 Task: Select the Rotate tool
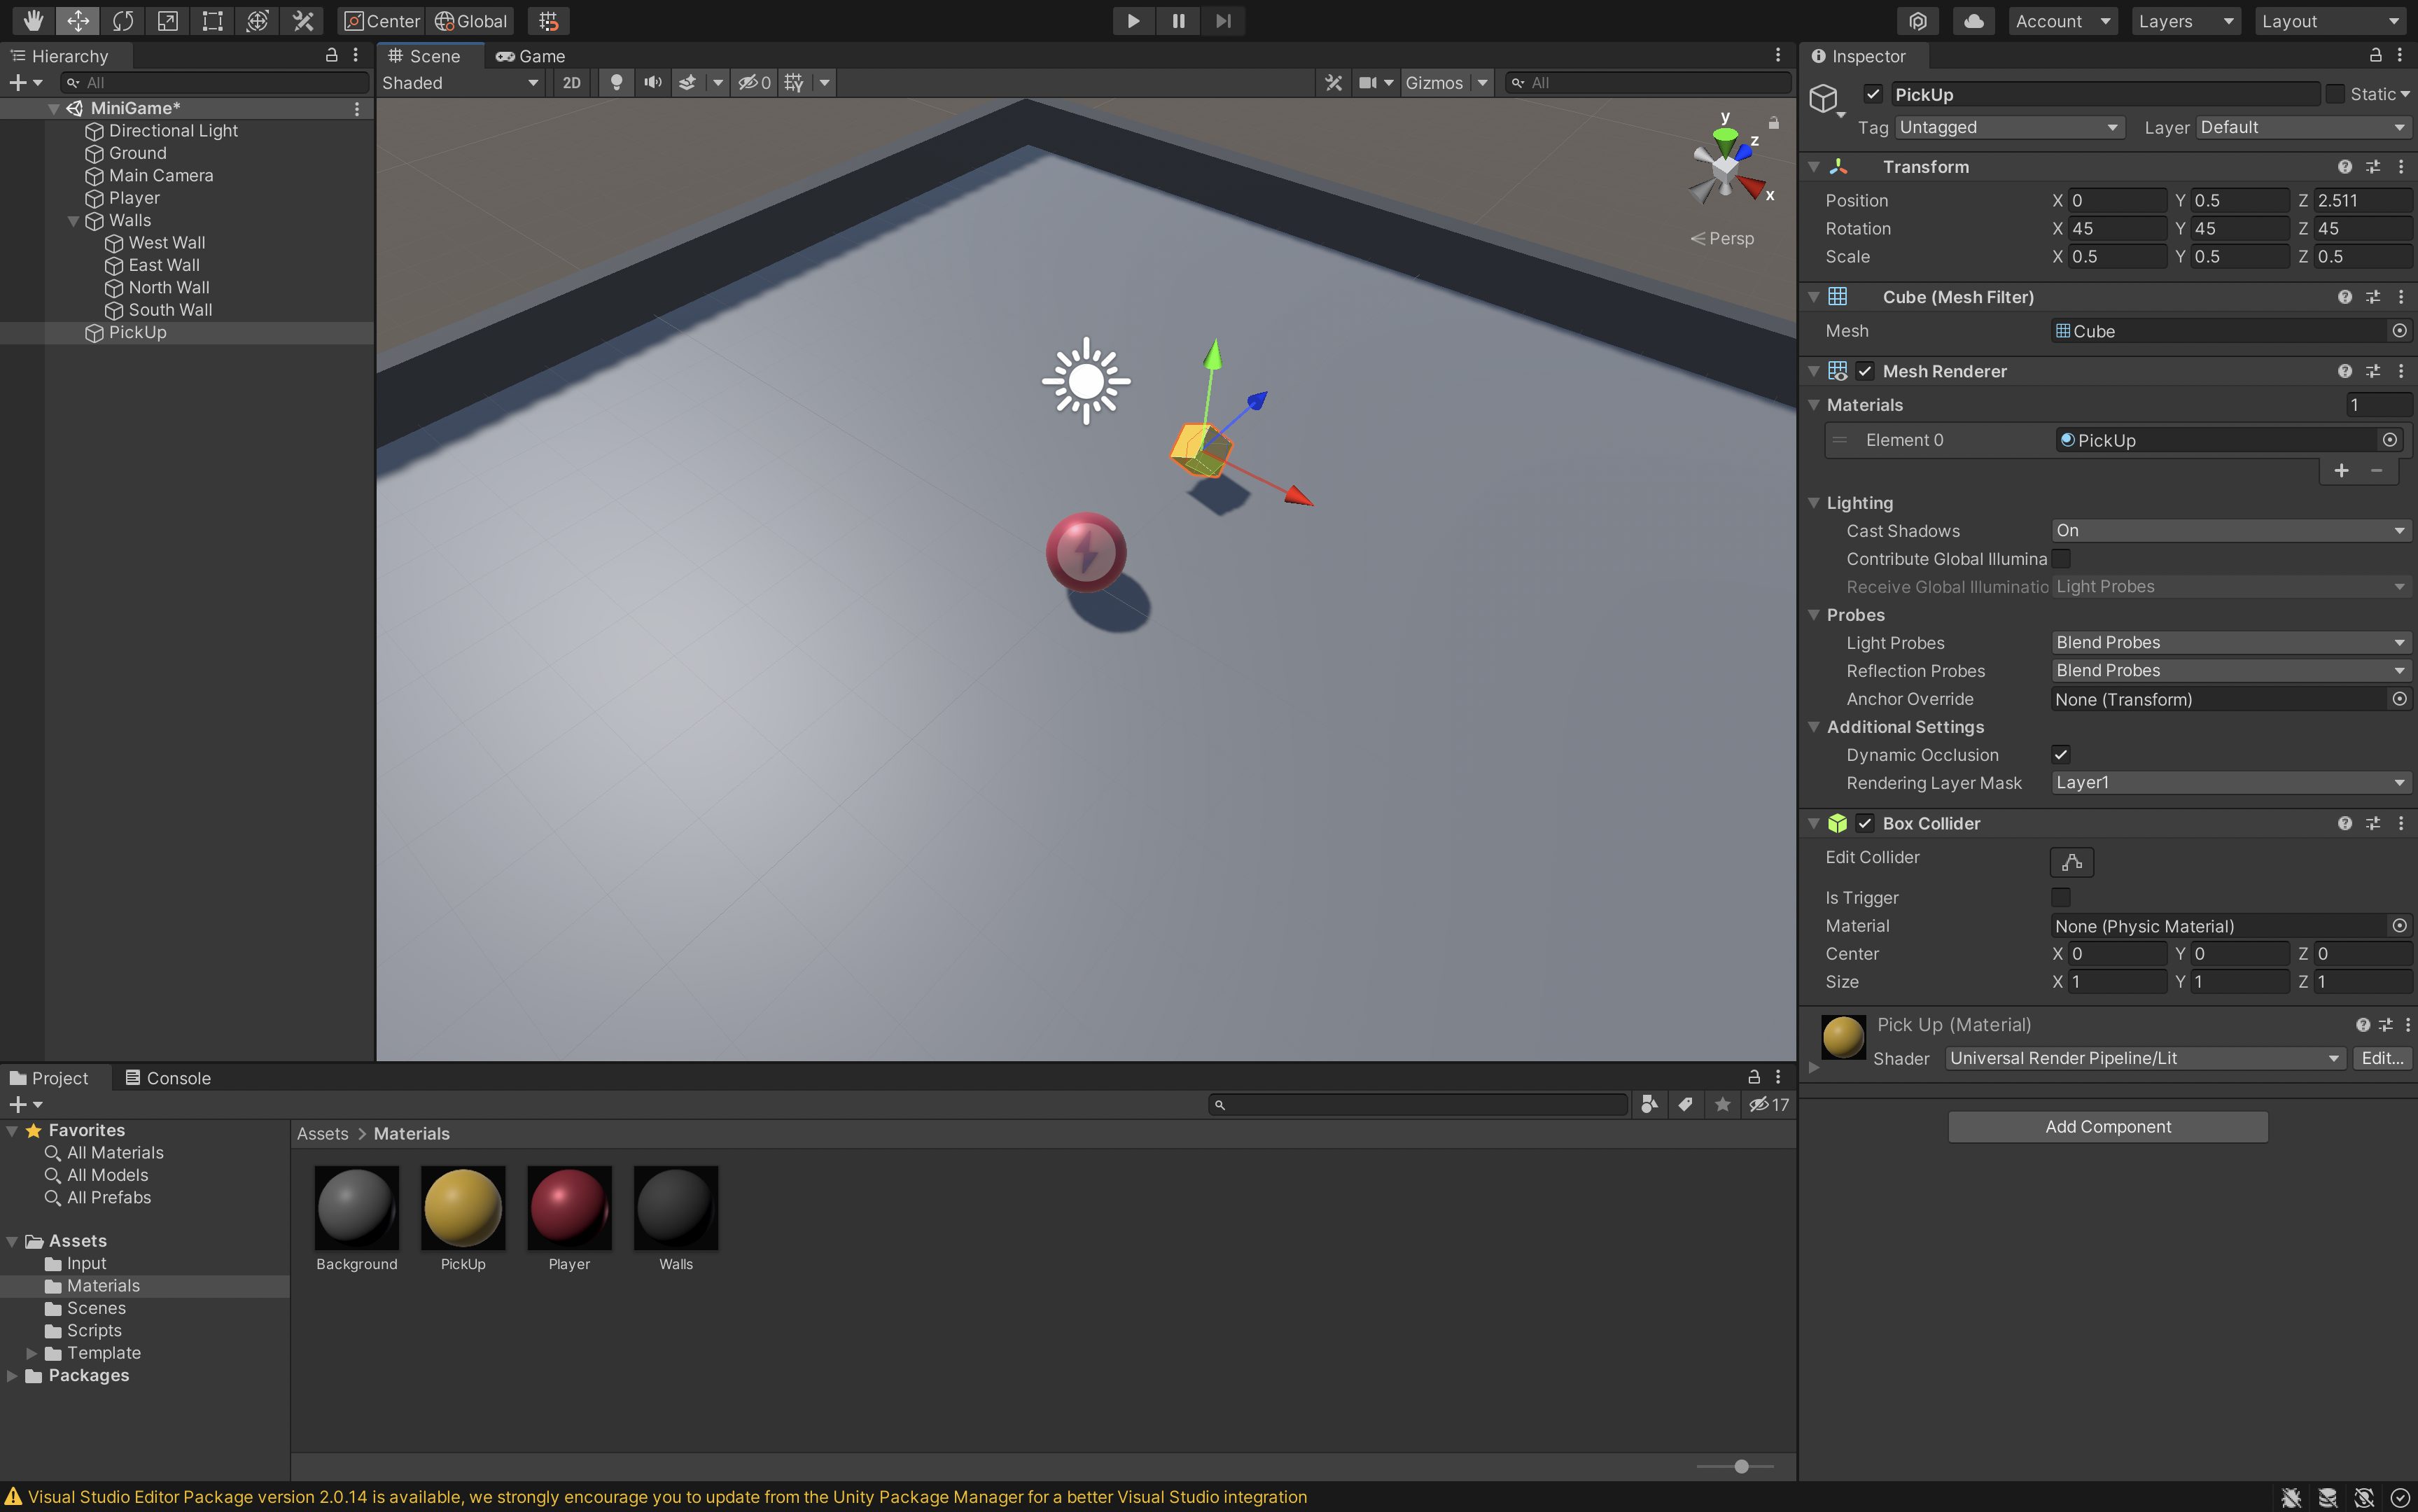tap(123, 20)
